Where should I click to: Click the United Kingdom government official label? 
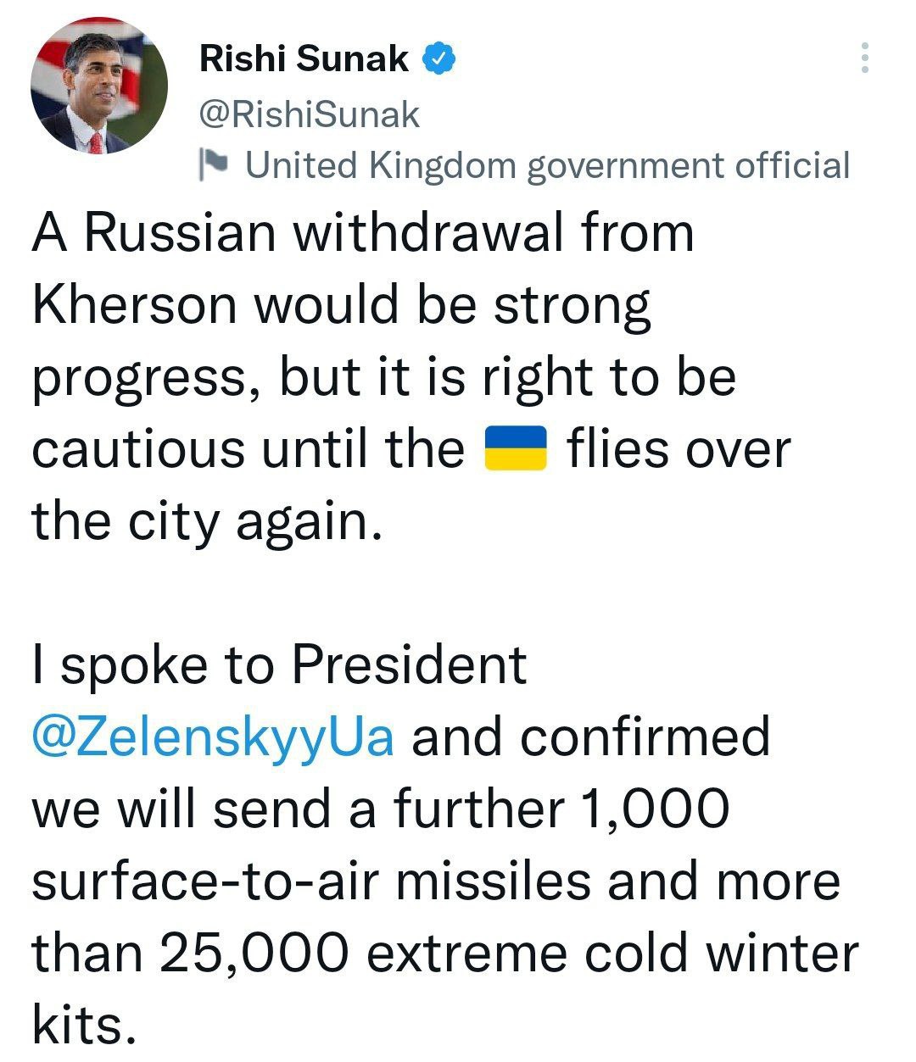[547, 165]
